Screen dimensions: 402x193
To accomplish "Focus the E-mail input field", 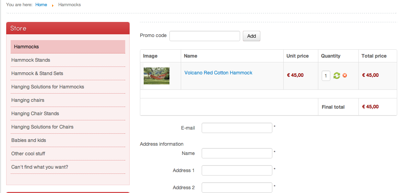I will click(x=237, y=128).
